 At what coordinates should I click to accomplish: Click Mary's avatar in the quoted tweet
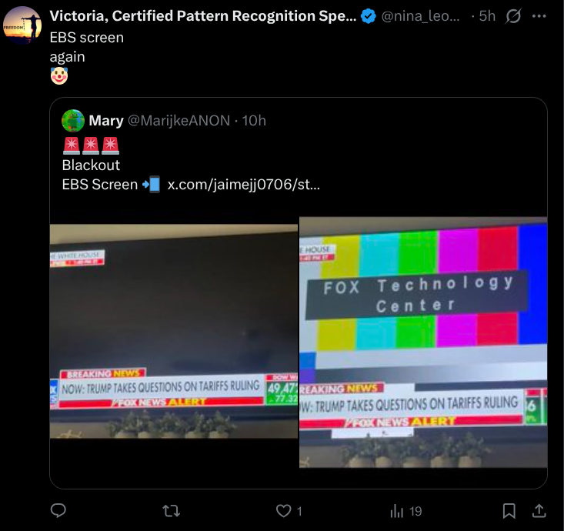pos(73,120)
